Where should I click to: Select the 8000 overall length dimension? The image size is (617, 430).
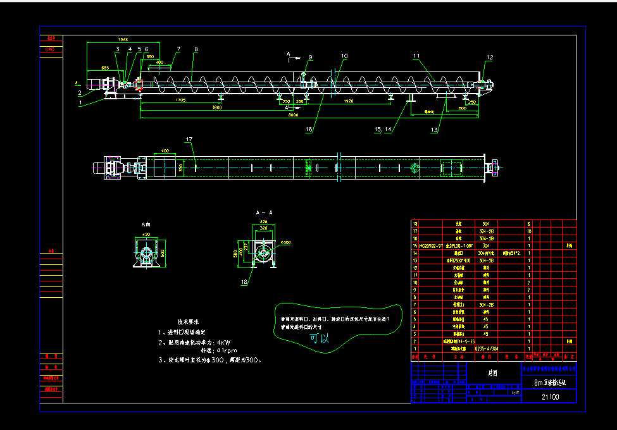tap(293, 114)
